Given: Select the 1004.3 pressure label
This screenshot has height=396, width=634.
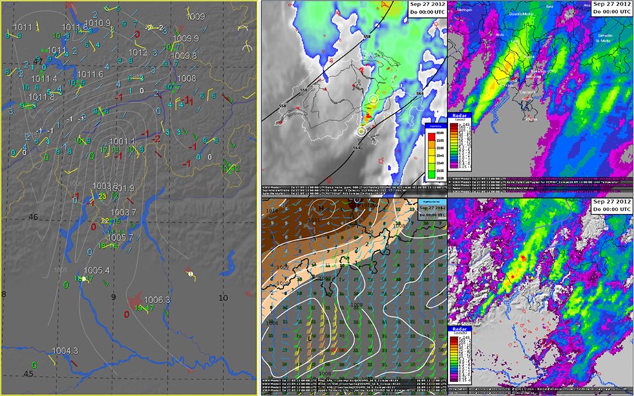Looking at the screenshot, I should [65, 351].
